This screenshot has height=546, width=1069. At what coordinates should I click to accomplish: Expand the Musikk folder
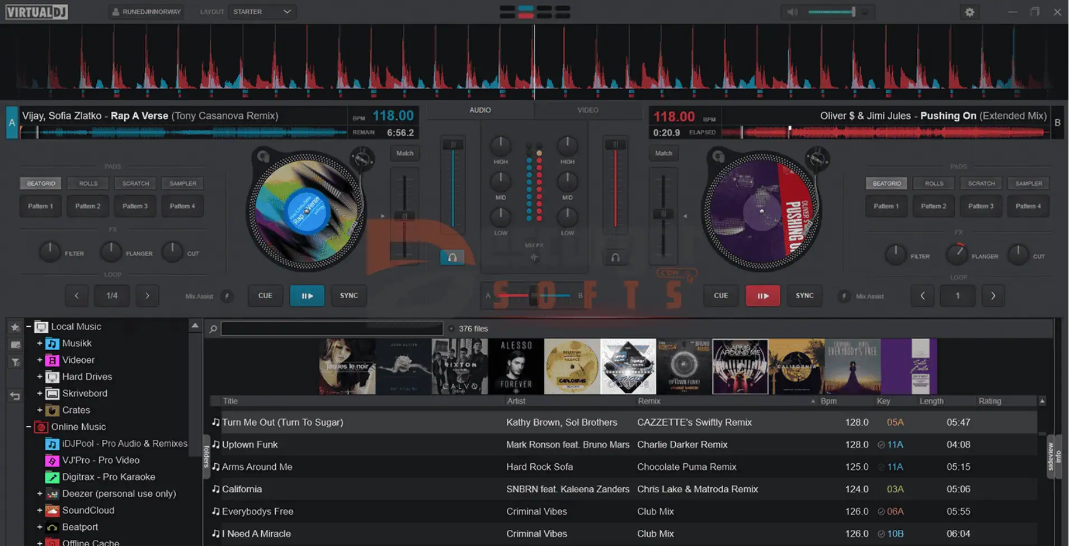[40, 343]
